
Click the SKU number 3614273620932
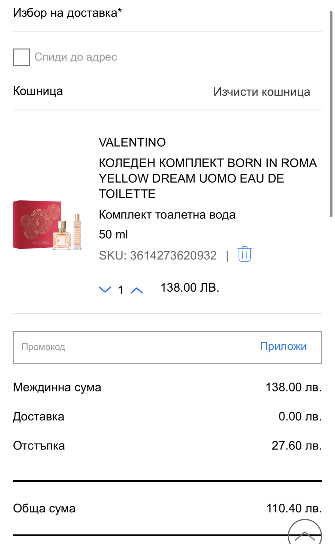(x=173, y=256)
